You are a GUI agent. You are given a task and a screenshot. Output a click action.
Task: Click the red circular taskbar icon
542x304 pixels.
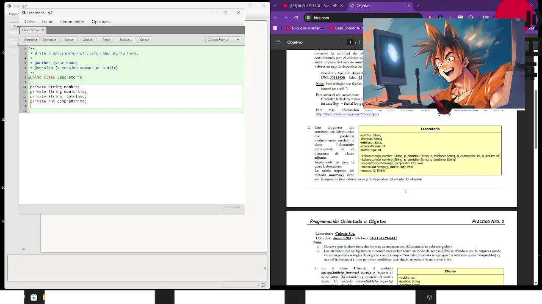pyautogui.click(x=429, y=297)
